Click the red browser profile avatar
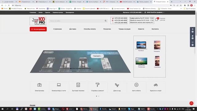The width and height of the screenshot is (197, 111). (191, 6)
